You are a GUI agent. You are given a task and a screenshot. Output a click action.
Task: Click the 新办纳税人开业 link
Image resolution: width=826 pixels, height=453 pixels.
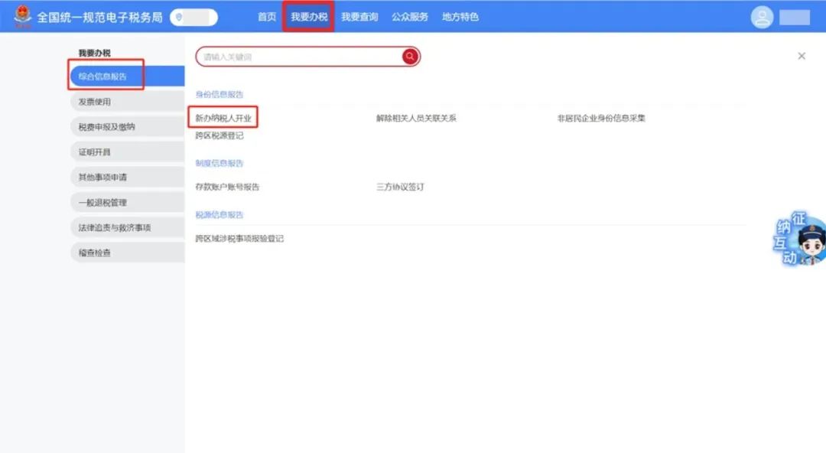click(x=223, y=118)
